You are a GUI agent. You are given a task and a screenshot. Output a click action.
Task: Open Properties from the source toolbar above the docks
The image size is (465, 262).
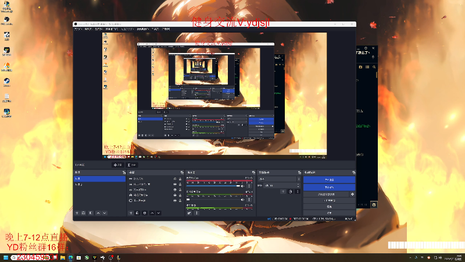coord(118,165)
